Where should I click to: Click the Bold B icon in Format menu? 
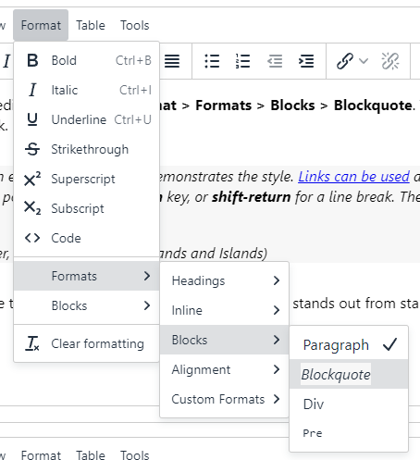pyautogui.click(x=32, y=60)
